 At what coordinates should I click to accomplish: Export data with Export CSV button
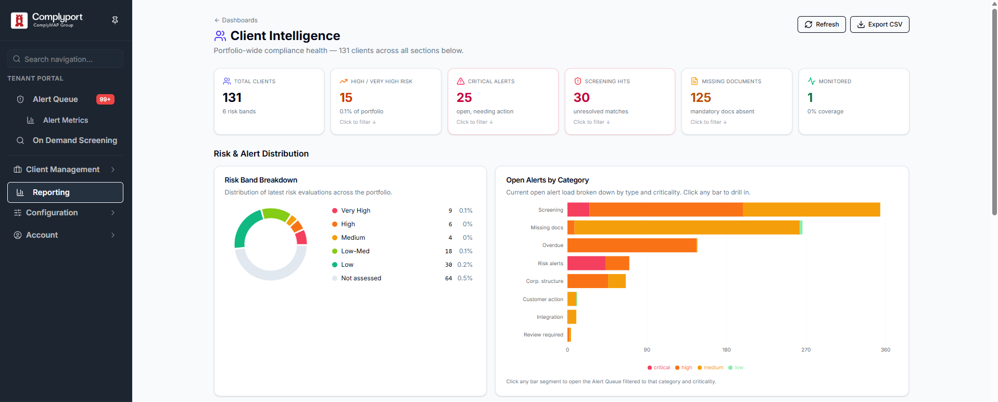pyautogui.click(x=879, y=24)
